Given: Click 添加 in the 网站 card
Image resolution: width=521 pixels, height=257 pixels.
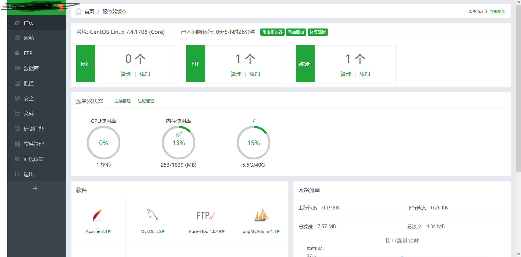Looking at the screenshot, I should pos(145,74).
